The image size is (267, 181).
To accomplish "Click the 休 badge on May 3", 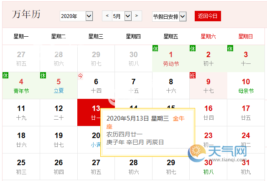I will point(230,48).
